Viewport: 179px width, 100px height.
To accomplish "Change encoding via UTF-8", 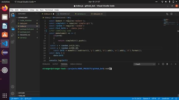I will (x=154, y=99).
